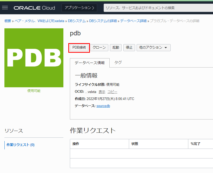Click the Oracle Cloud logo
Screen dimensions: 213x173
coord(34,8)
